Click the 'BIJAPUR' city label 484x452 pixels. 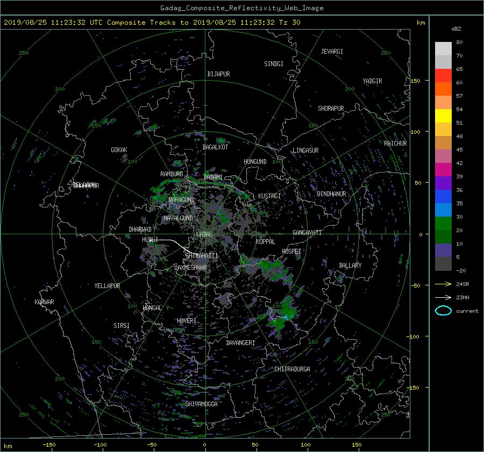coord(218,74)
